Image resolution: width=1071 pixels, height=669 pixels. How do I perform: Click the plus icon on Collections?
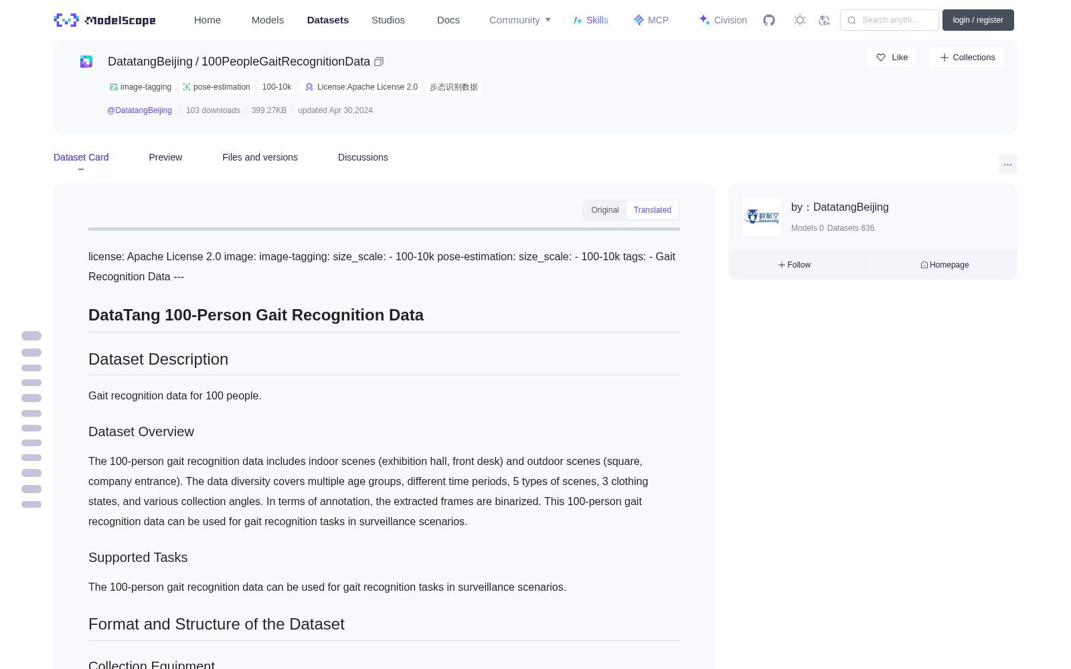(x=944, y=58)
